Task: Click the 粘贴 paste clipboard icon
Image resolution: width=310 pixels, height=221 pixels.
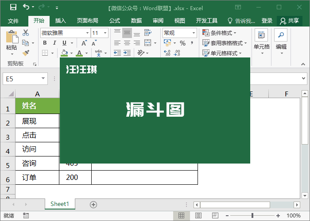Action: tap(12, 37)
